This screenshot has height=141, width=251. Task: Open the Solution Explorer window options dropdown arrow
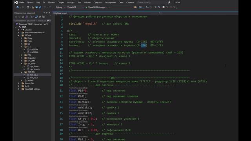pyautogui.click(x=44, y=13)
